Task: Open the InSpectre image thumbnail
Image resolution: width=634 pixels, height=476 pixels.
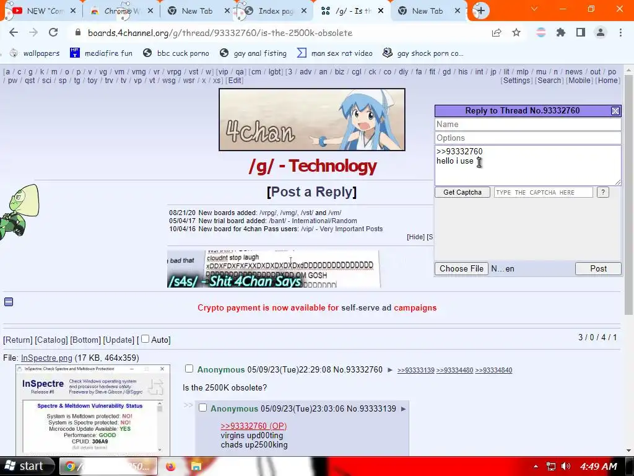Action: pyautogui.click(x=93, y=410)
